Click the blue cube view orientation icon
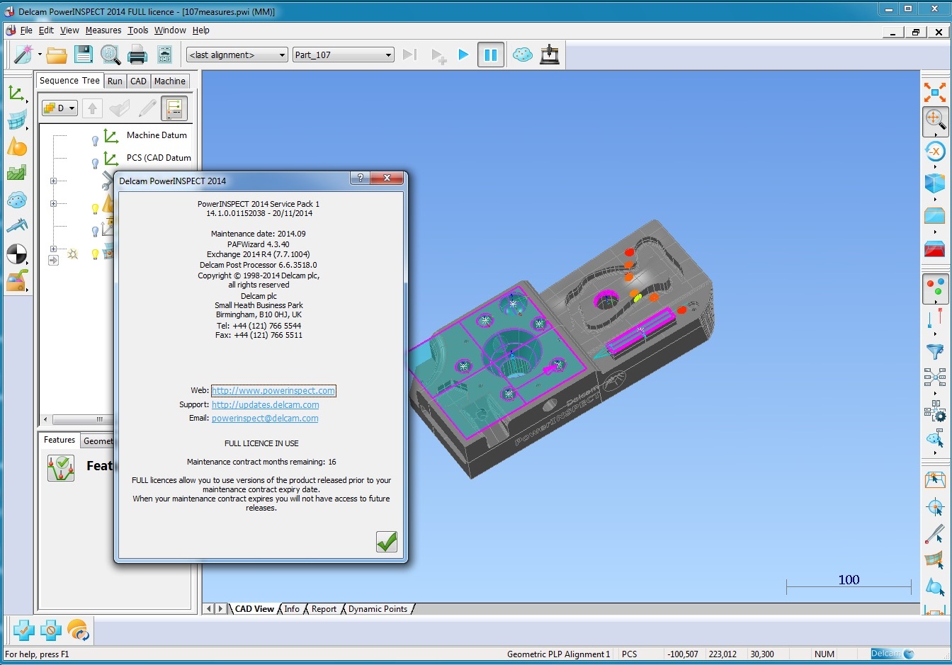952x665 pixels. (x=935, y=183)
